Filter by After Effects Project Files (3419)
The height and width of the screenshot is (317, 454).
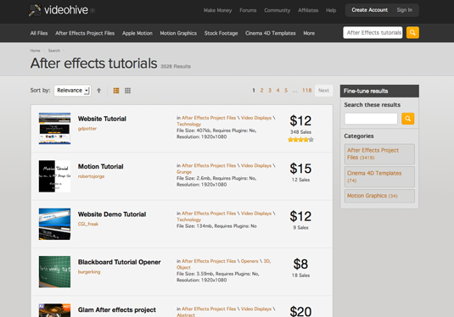point(379,154)
